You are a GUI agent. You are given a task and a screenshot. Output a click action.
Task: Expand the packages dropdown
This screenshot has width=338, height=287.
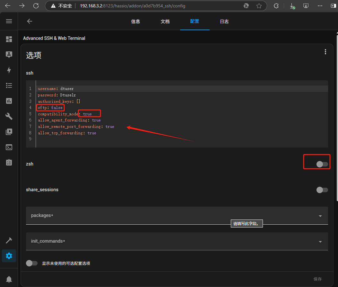point(320,216)
